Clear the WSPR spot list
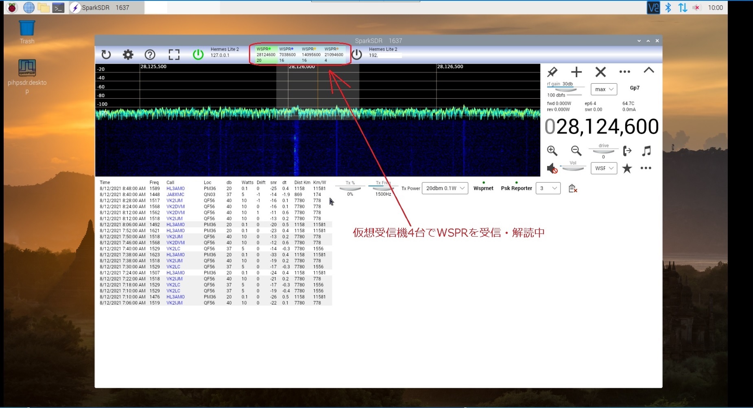The image size is (753, 408). 573,188
